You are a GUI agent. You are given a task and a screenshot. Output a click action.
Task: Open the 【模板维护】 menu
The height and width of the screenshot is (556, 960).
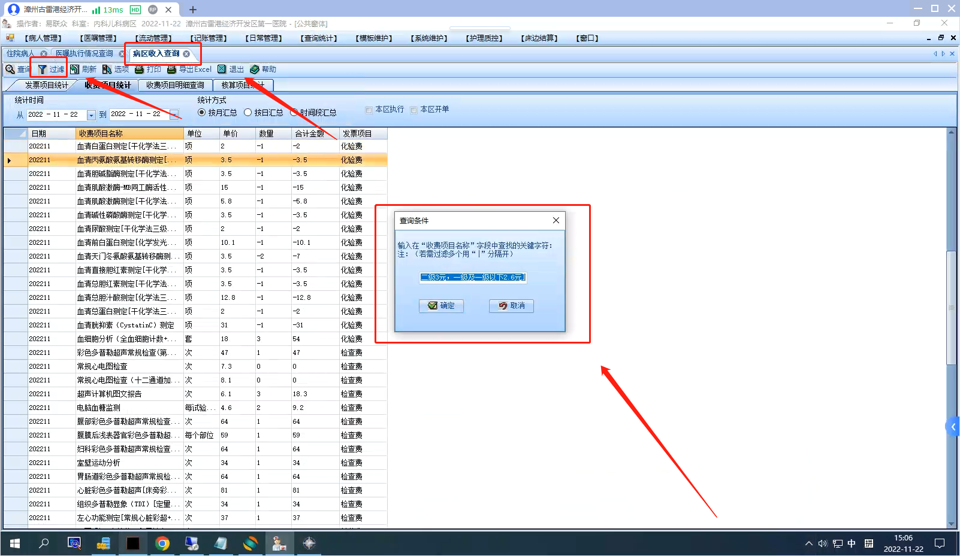click(374, 38)
